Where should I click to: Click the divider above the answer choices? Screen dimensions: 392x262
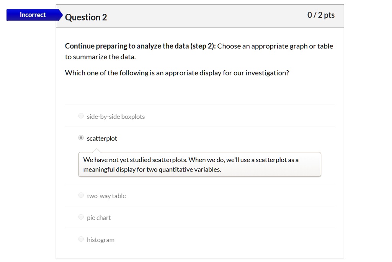pos(199,104)
